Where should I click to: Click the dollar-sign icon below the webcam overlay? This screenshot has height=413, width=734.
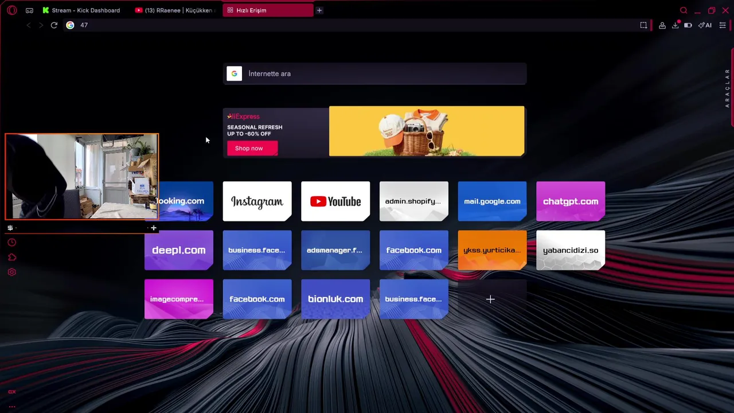(10, 228)
